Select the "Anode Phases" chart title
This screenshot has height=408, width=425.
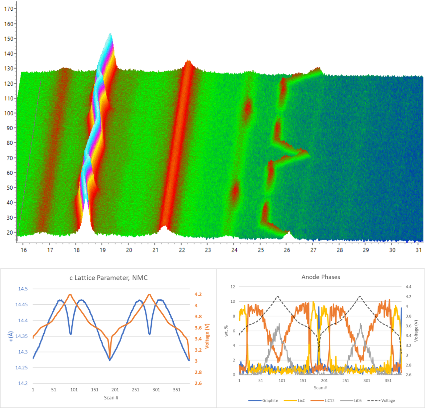point(320,277)
